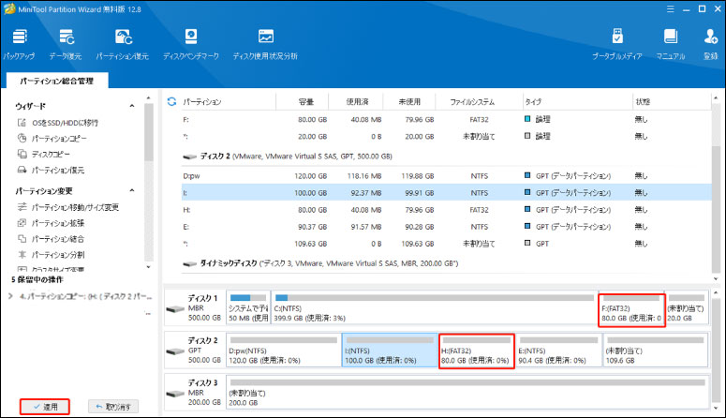Click the 取り消す undo button
The width and height of the screenshot is (726, 418).
[x=113, y=407]
